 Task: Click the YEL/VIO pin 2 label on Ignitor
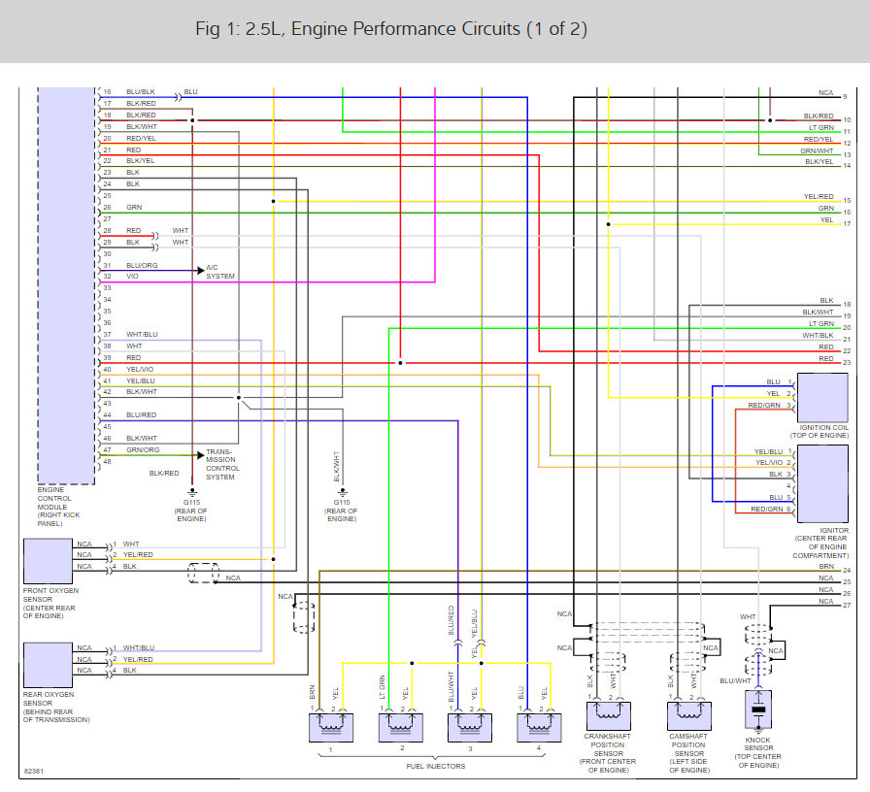(x=768, y=463)
